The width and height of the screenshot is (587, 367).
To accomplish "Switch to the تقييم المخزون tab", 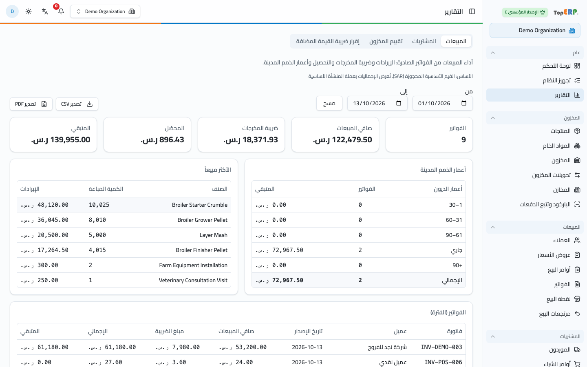I will point(386,41).
